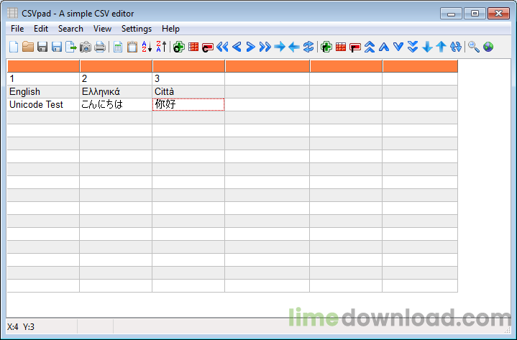Click the double up chevron icon
Screen dimensions: 517x340
(370, 47)
